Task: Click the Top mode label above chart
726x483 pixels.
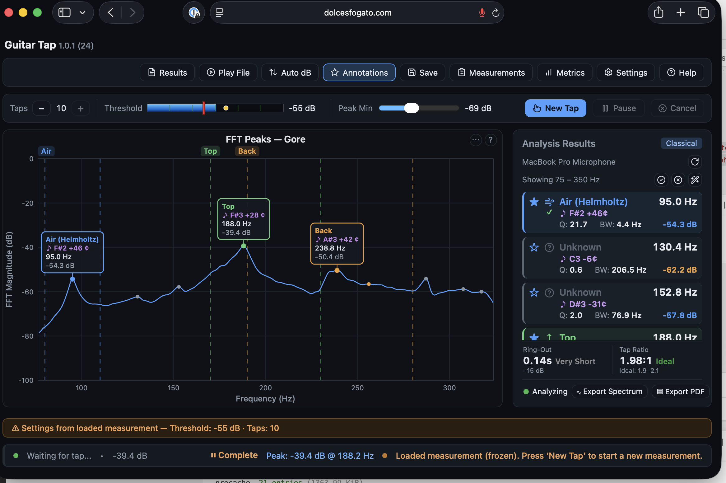Action: point(210,151)
